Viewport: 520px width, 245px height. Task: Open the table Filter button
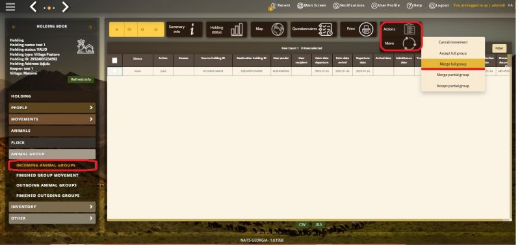pos(499,48)
